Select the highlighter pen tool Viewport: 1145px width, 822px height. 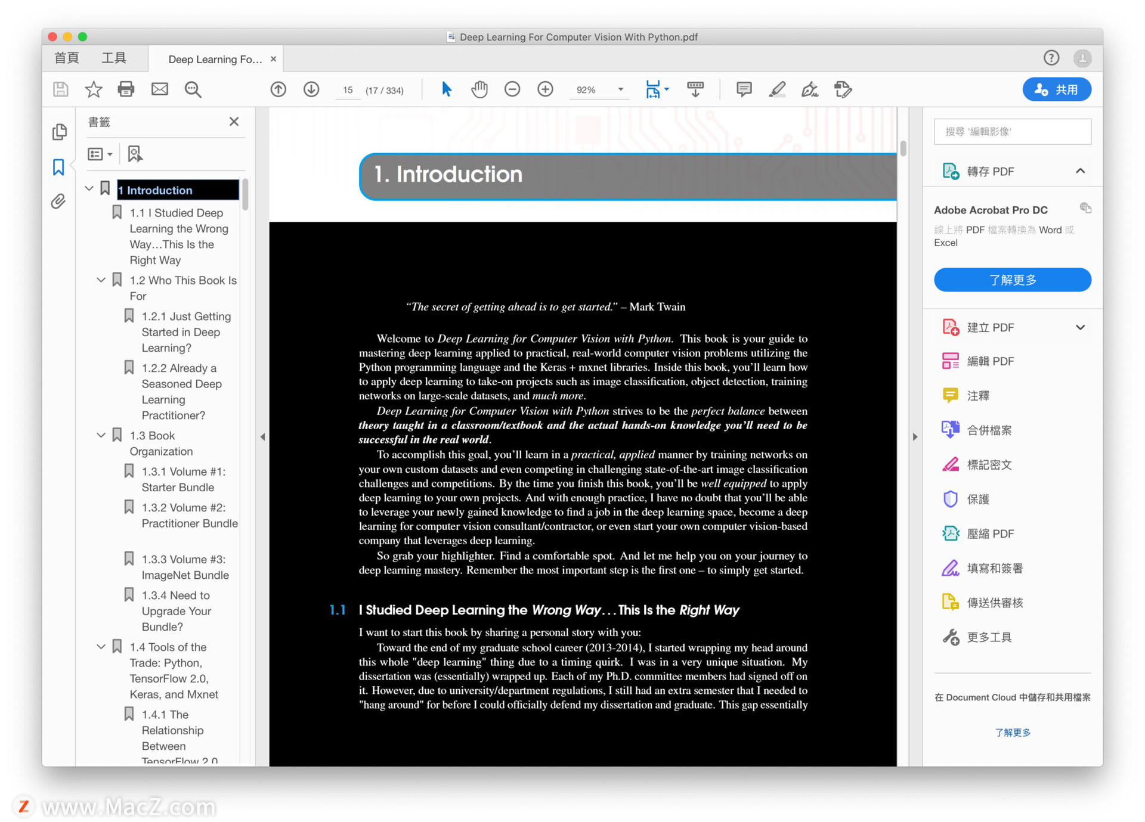pos(777,89)
